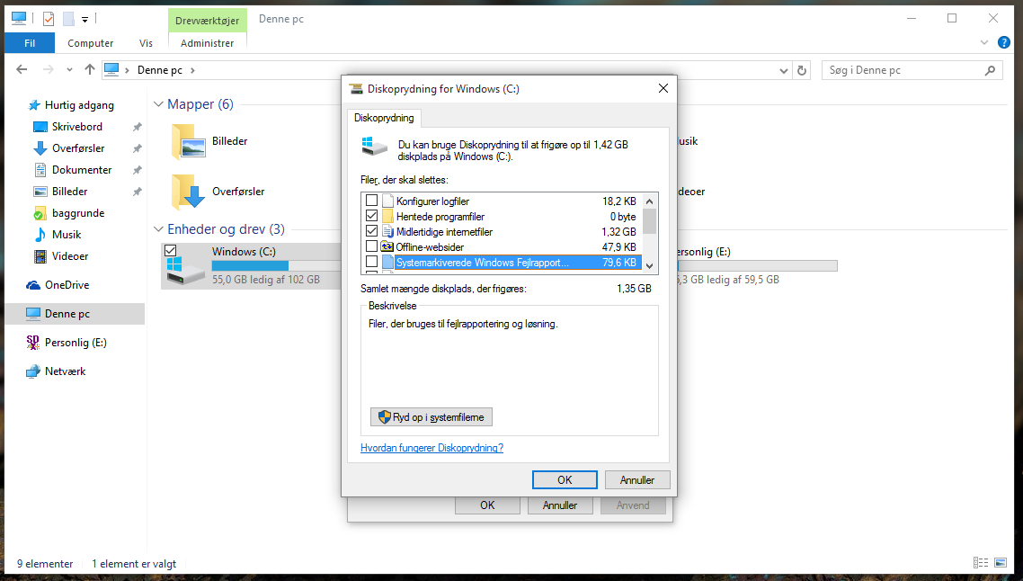Click the Back arrow in Explorer
Image resolution: width=1023 pixels, height=581 pixels.
pyautogui.click(x=22, y=70)
